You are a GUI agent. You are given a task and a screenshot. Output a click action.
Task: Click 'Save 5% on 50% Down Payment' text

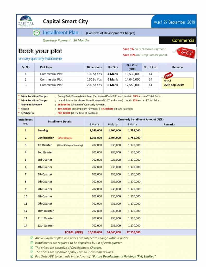point(145,49)
